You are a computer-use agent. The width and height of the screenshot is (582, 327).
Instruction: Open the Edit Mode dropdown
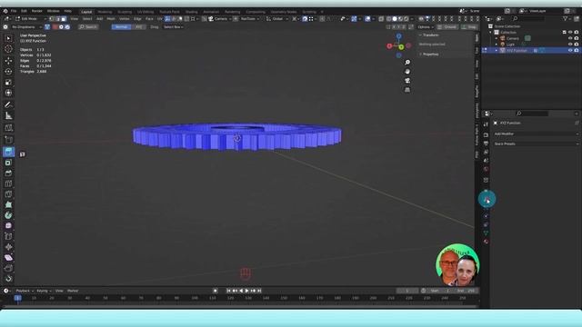31,18
